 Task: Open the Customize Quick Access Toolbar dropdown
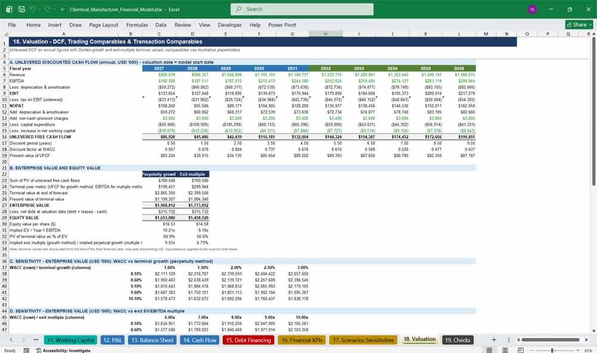click(61, 10)
